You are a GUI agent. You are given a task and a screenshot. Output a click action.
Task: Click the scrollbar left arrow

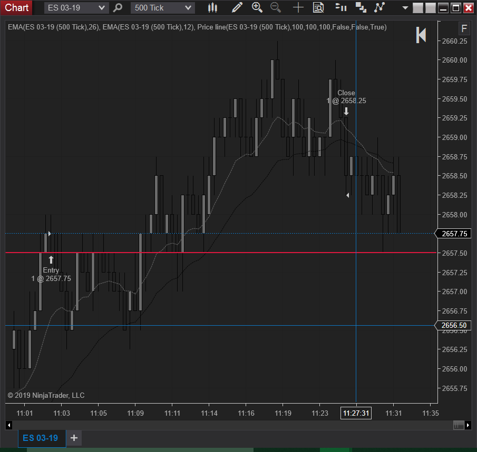click(x=9, y=425)
